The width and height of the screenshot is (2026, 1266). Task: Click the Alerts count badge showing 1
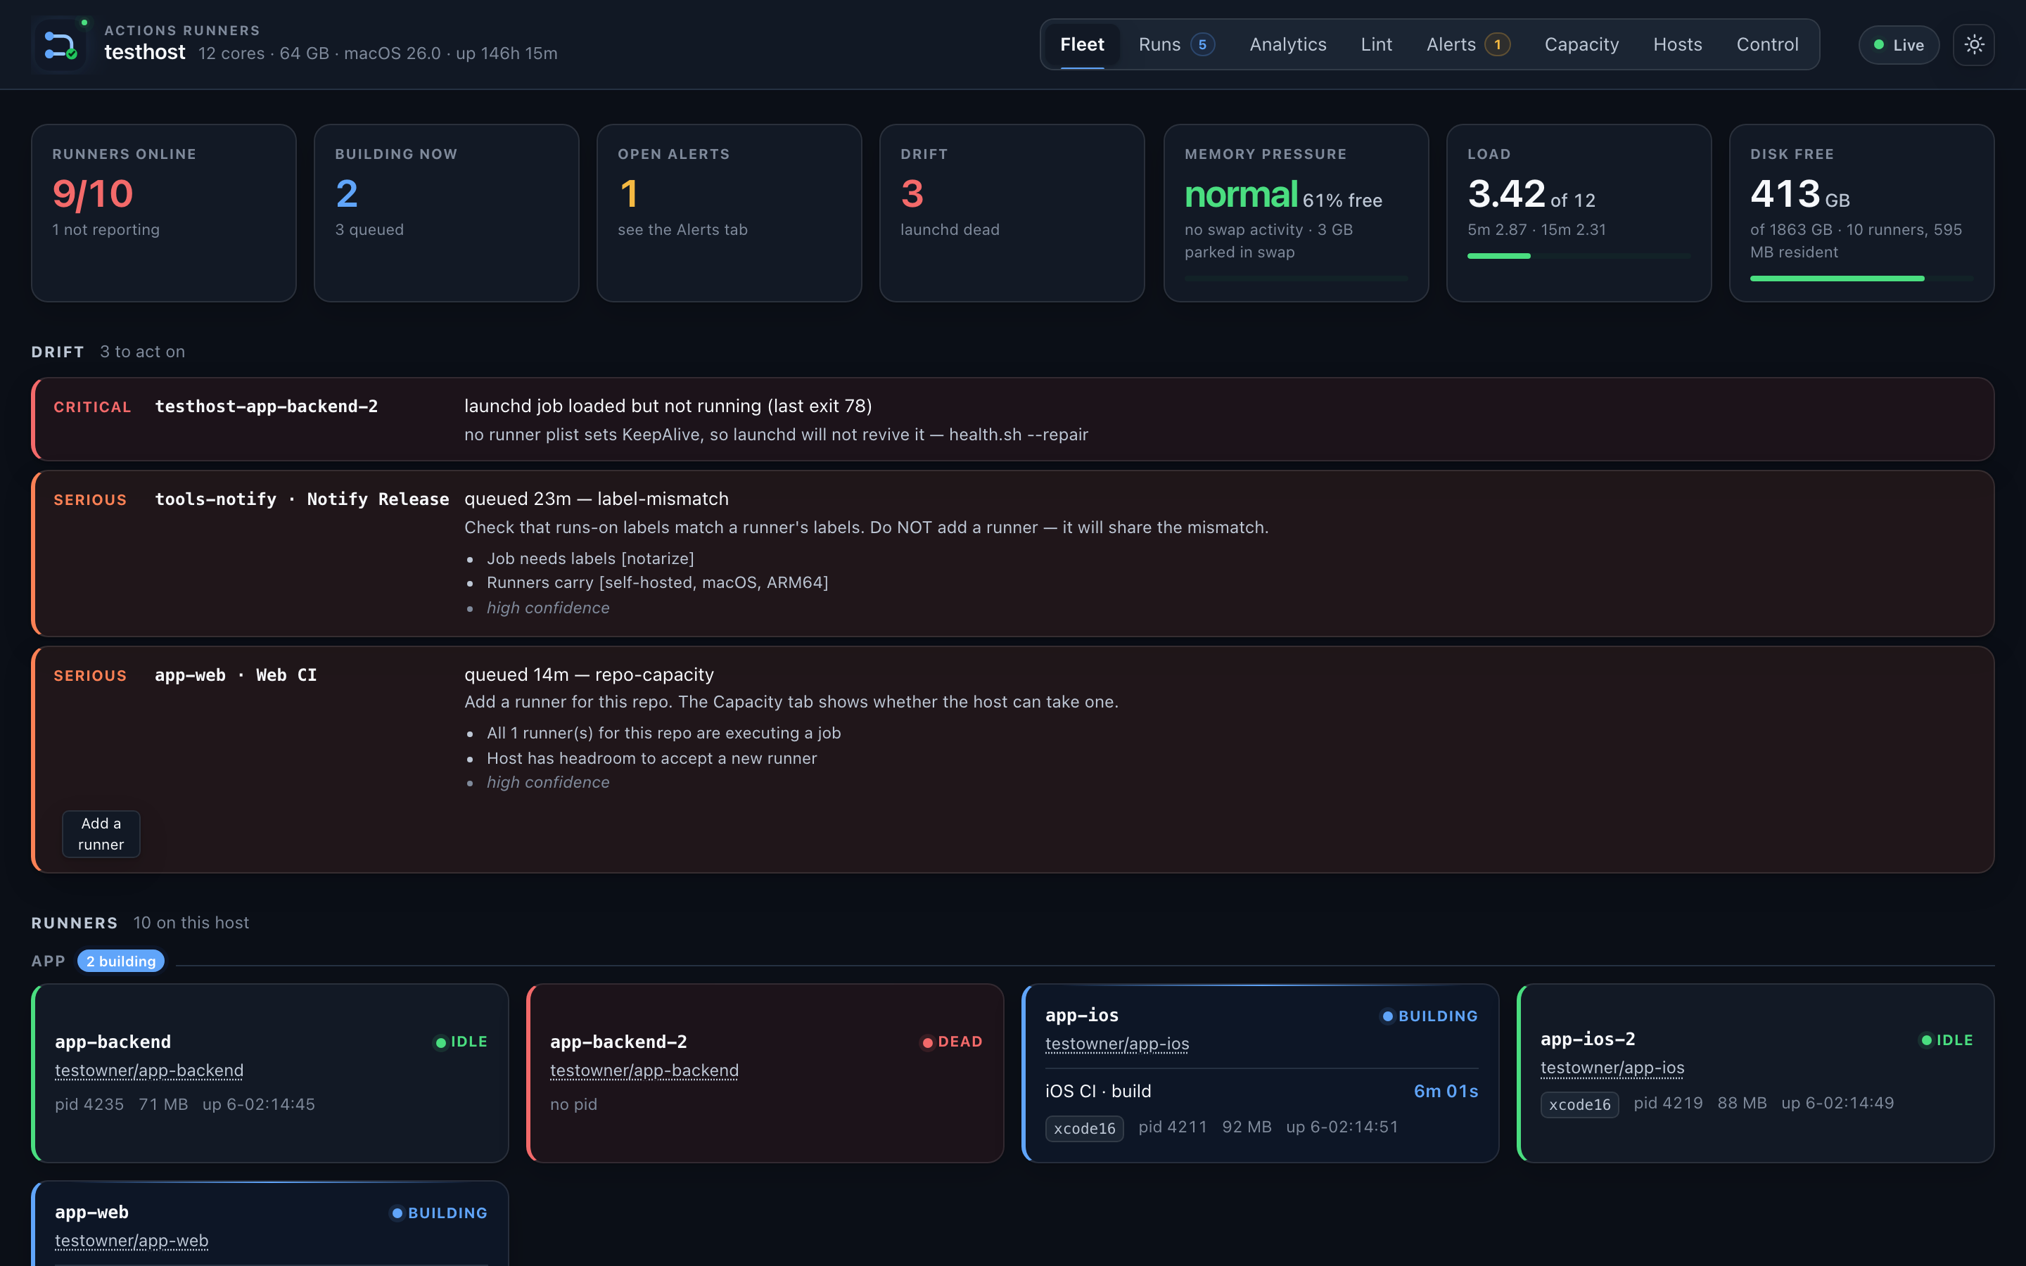[1497, 44]
